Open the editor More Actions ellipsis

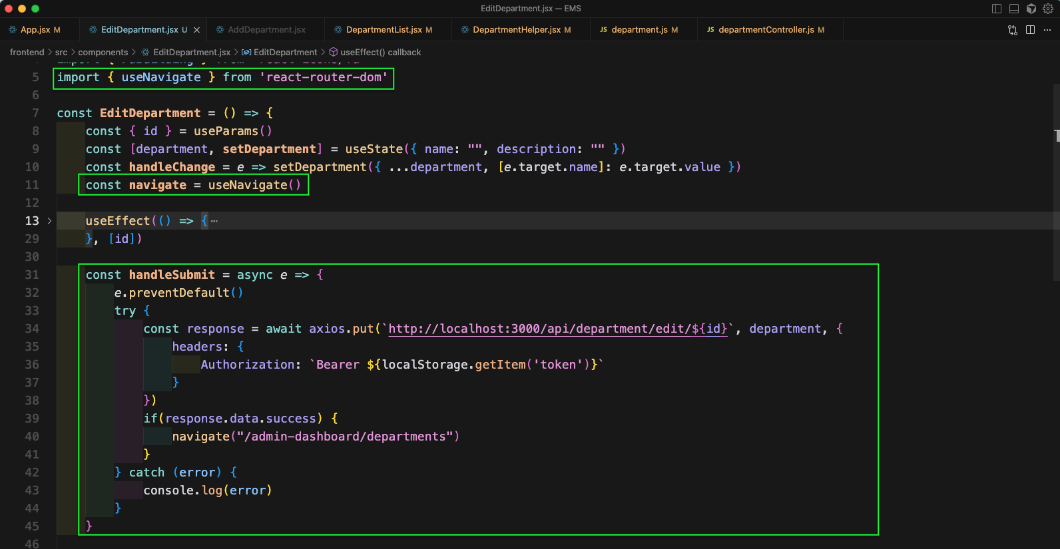click(1047, 30)
